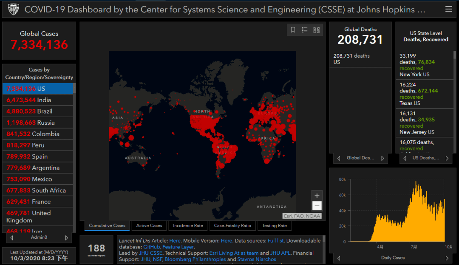
Task: Click the Esri Living Atlas team link
Action: (x=234, y=253)
